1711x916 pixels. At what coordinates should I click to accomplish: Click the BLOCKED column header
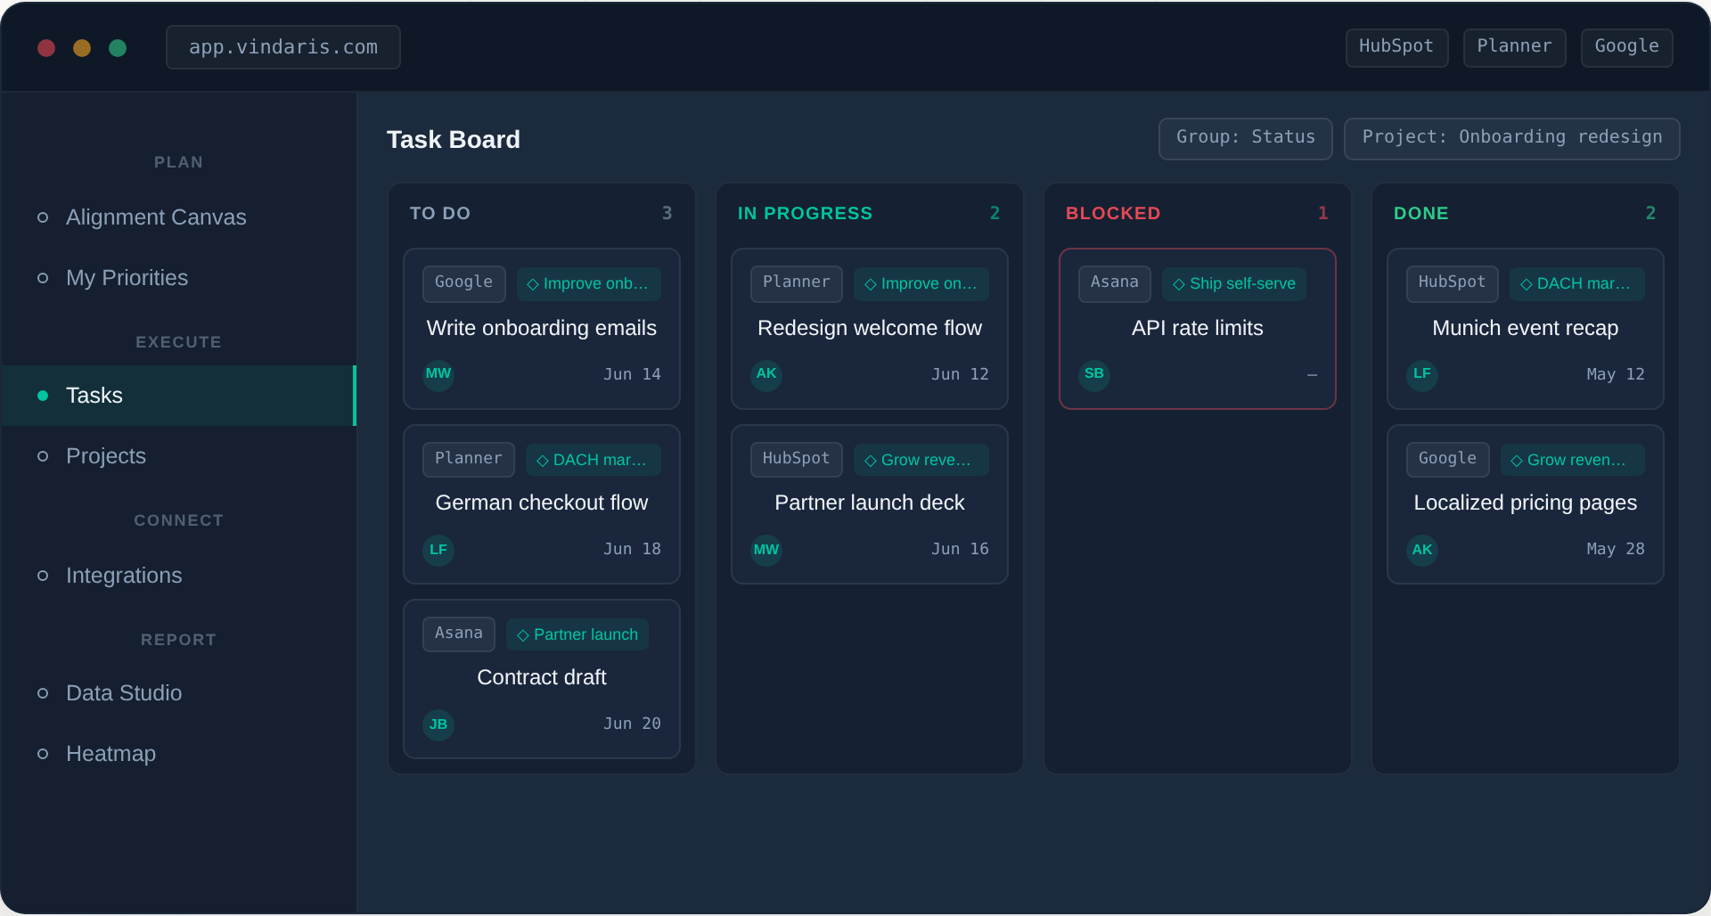[1113, 214]
